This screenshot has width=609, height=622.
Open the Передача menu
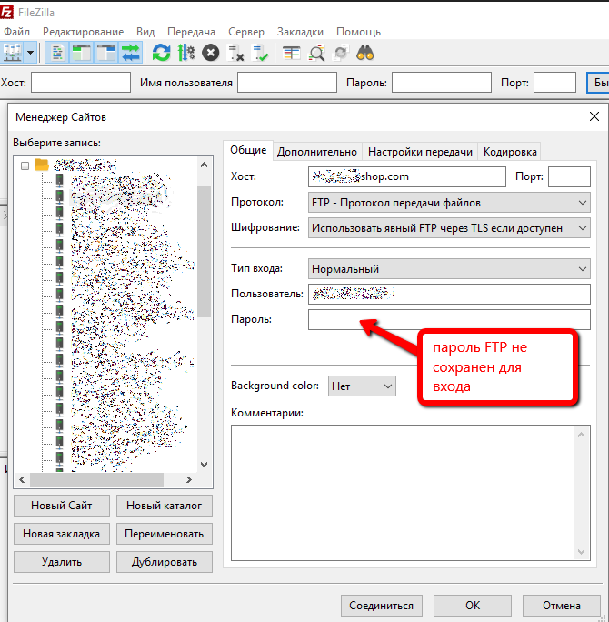(x=192, y=32)
